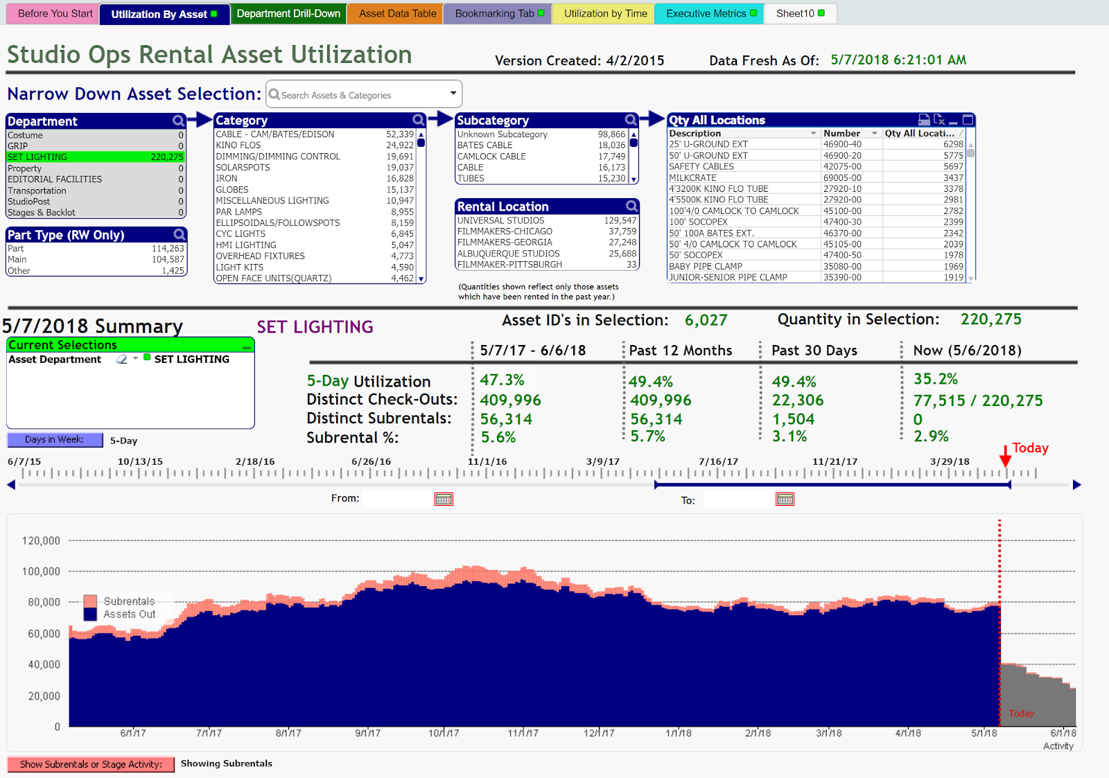Select Costume in Department list
This screenshot has height=778, width=1109.
pyautogui.click(x=96, y=135)
